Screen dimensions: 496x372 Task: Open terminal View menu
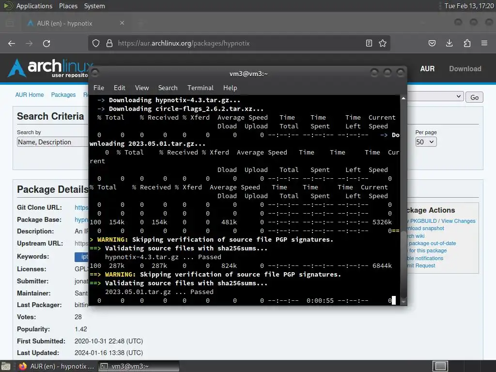pos(142,88)
